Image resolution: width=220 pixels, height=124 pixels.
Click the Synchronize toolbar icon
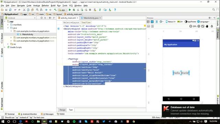point(10,10)
